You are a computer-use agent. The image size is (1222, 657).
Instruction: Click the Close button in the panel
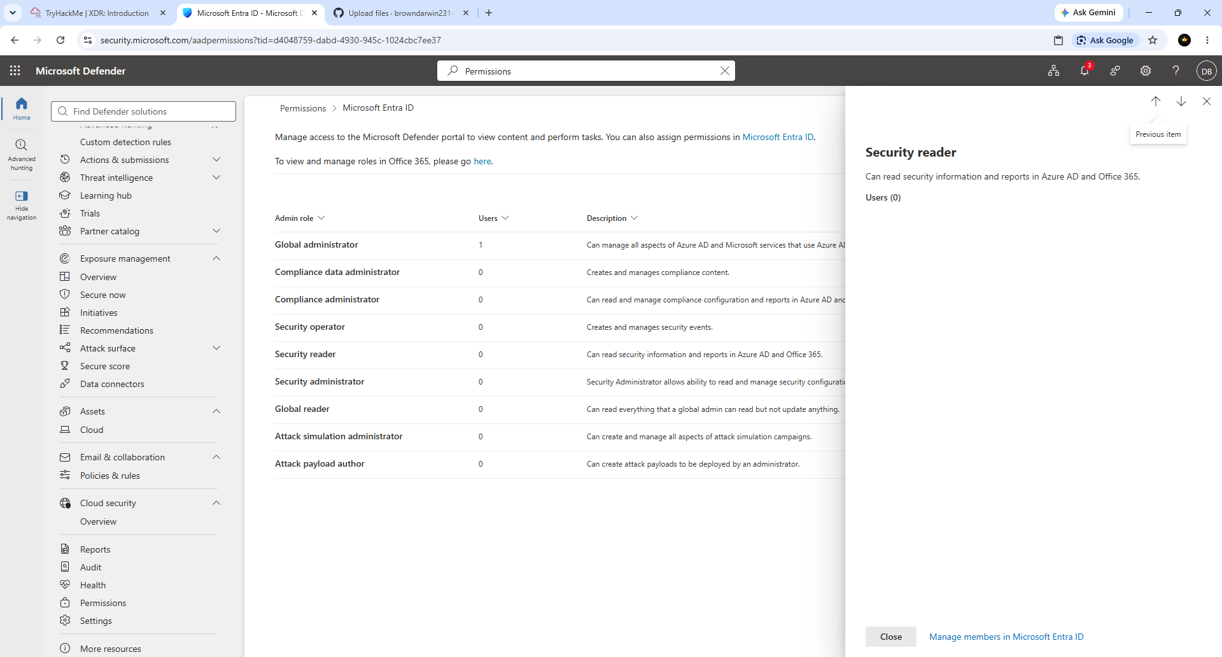click(891, 637)
